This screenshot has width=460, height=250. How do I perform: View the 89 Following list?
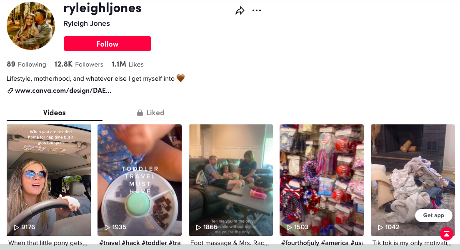pos(26,64)
